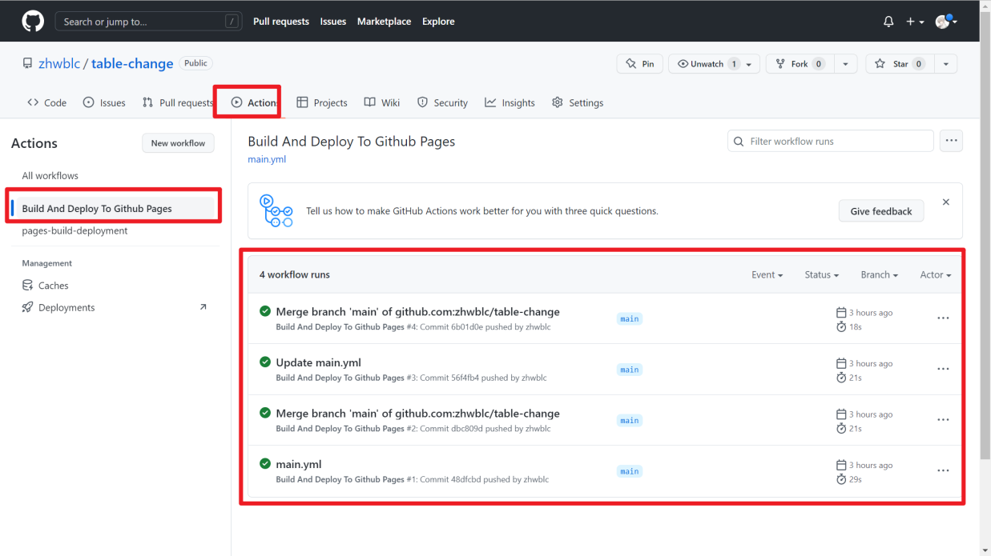This screenshot has width=991, height=556.
Task: Open the workflow options three-dot menu
Action: point(952,141)
